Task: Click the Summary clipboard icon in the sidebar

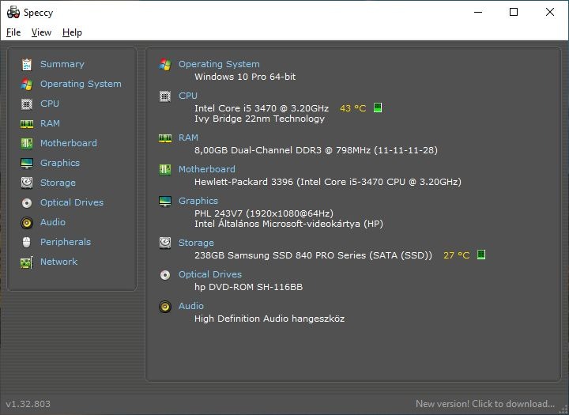Action: [27, 64]
